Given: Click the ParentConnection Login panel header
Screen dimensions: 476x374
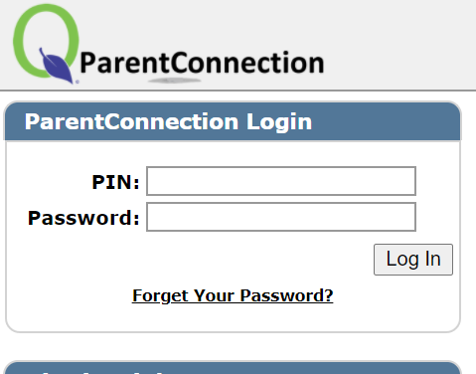Looking at the screenshot, I should click(233, 121).
